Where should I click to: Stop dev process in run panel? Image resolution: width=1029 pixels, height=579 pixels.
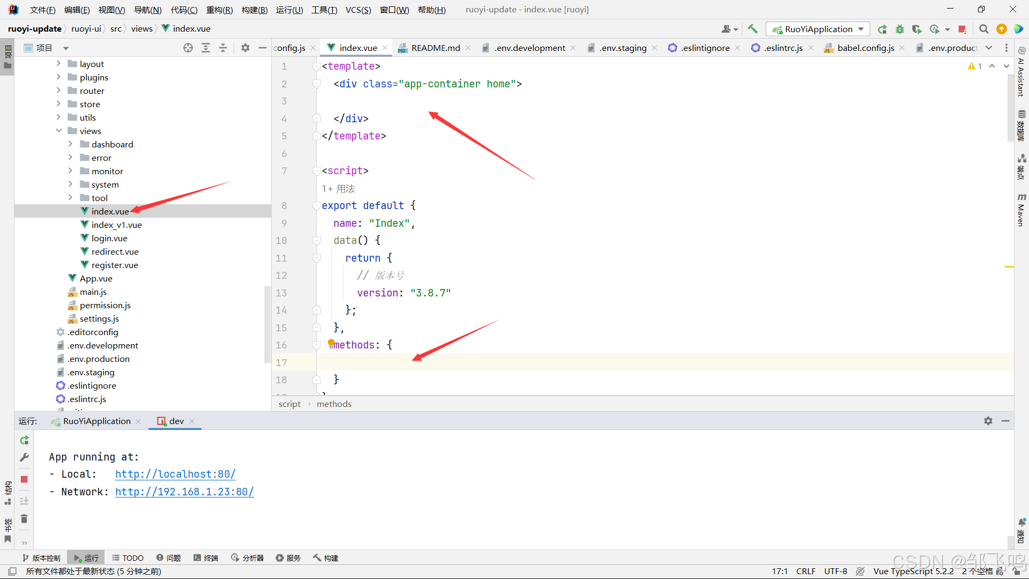point(24,479)
